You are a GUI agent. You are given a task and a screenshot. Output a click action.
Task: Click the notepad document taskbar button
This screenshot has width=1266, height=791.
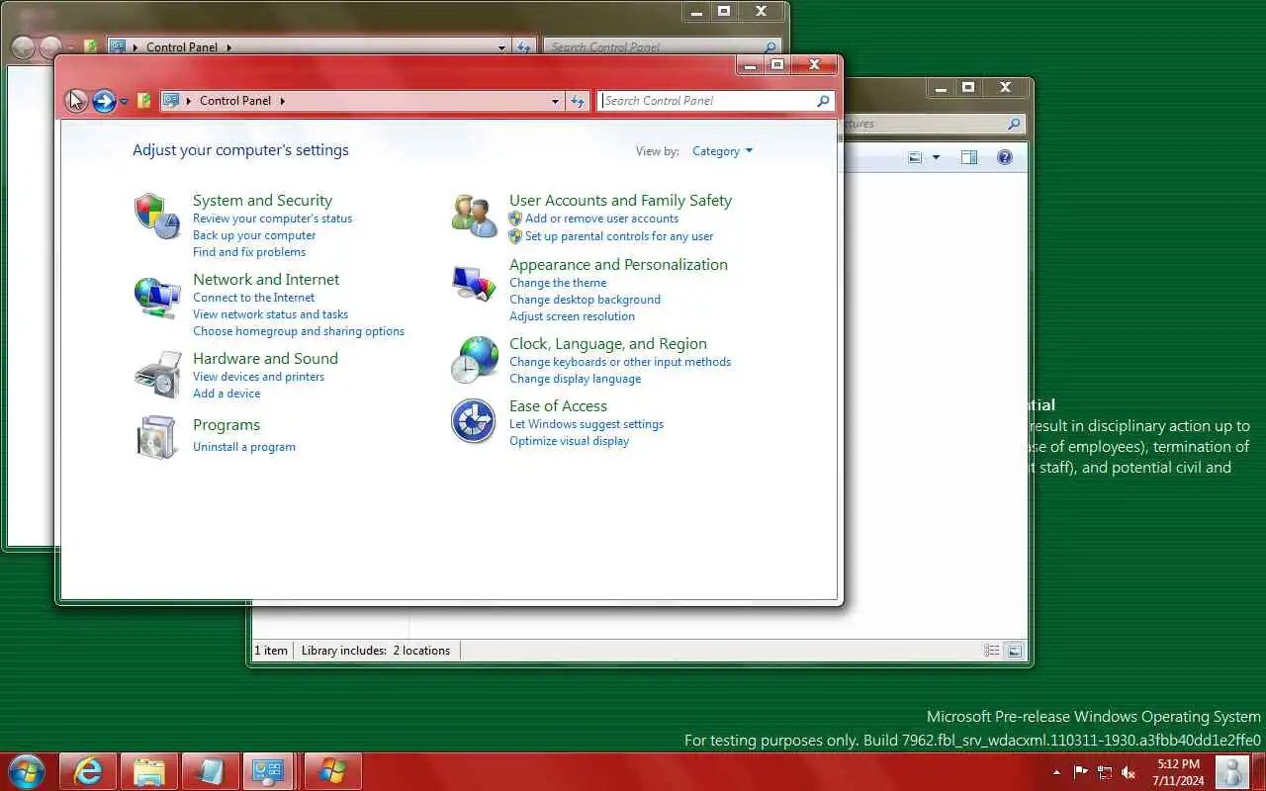coord(211,771)
